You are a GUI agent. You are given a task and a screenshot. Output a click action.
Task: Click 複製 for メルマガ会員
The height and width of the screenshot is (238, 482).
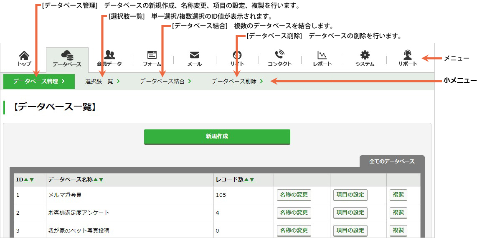[x=398, y=195]
